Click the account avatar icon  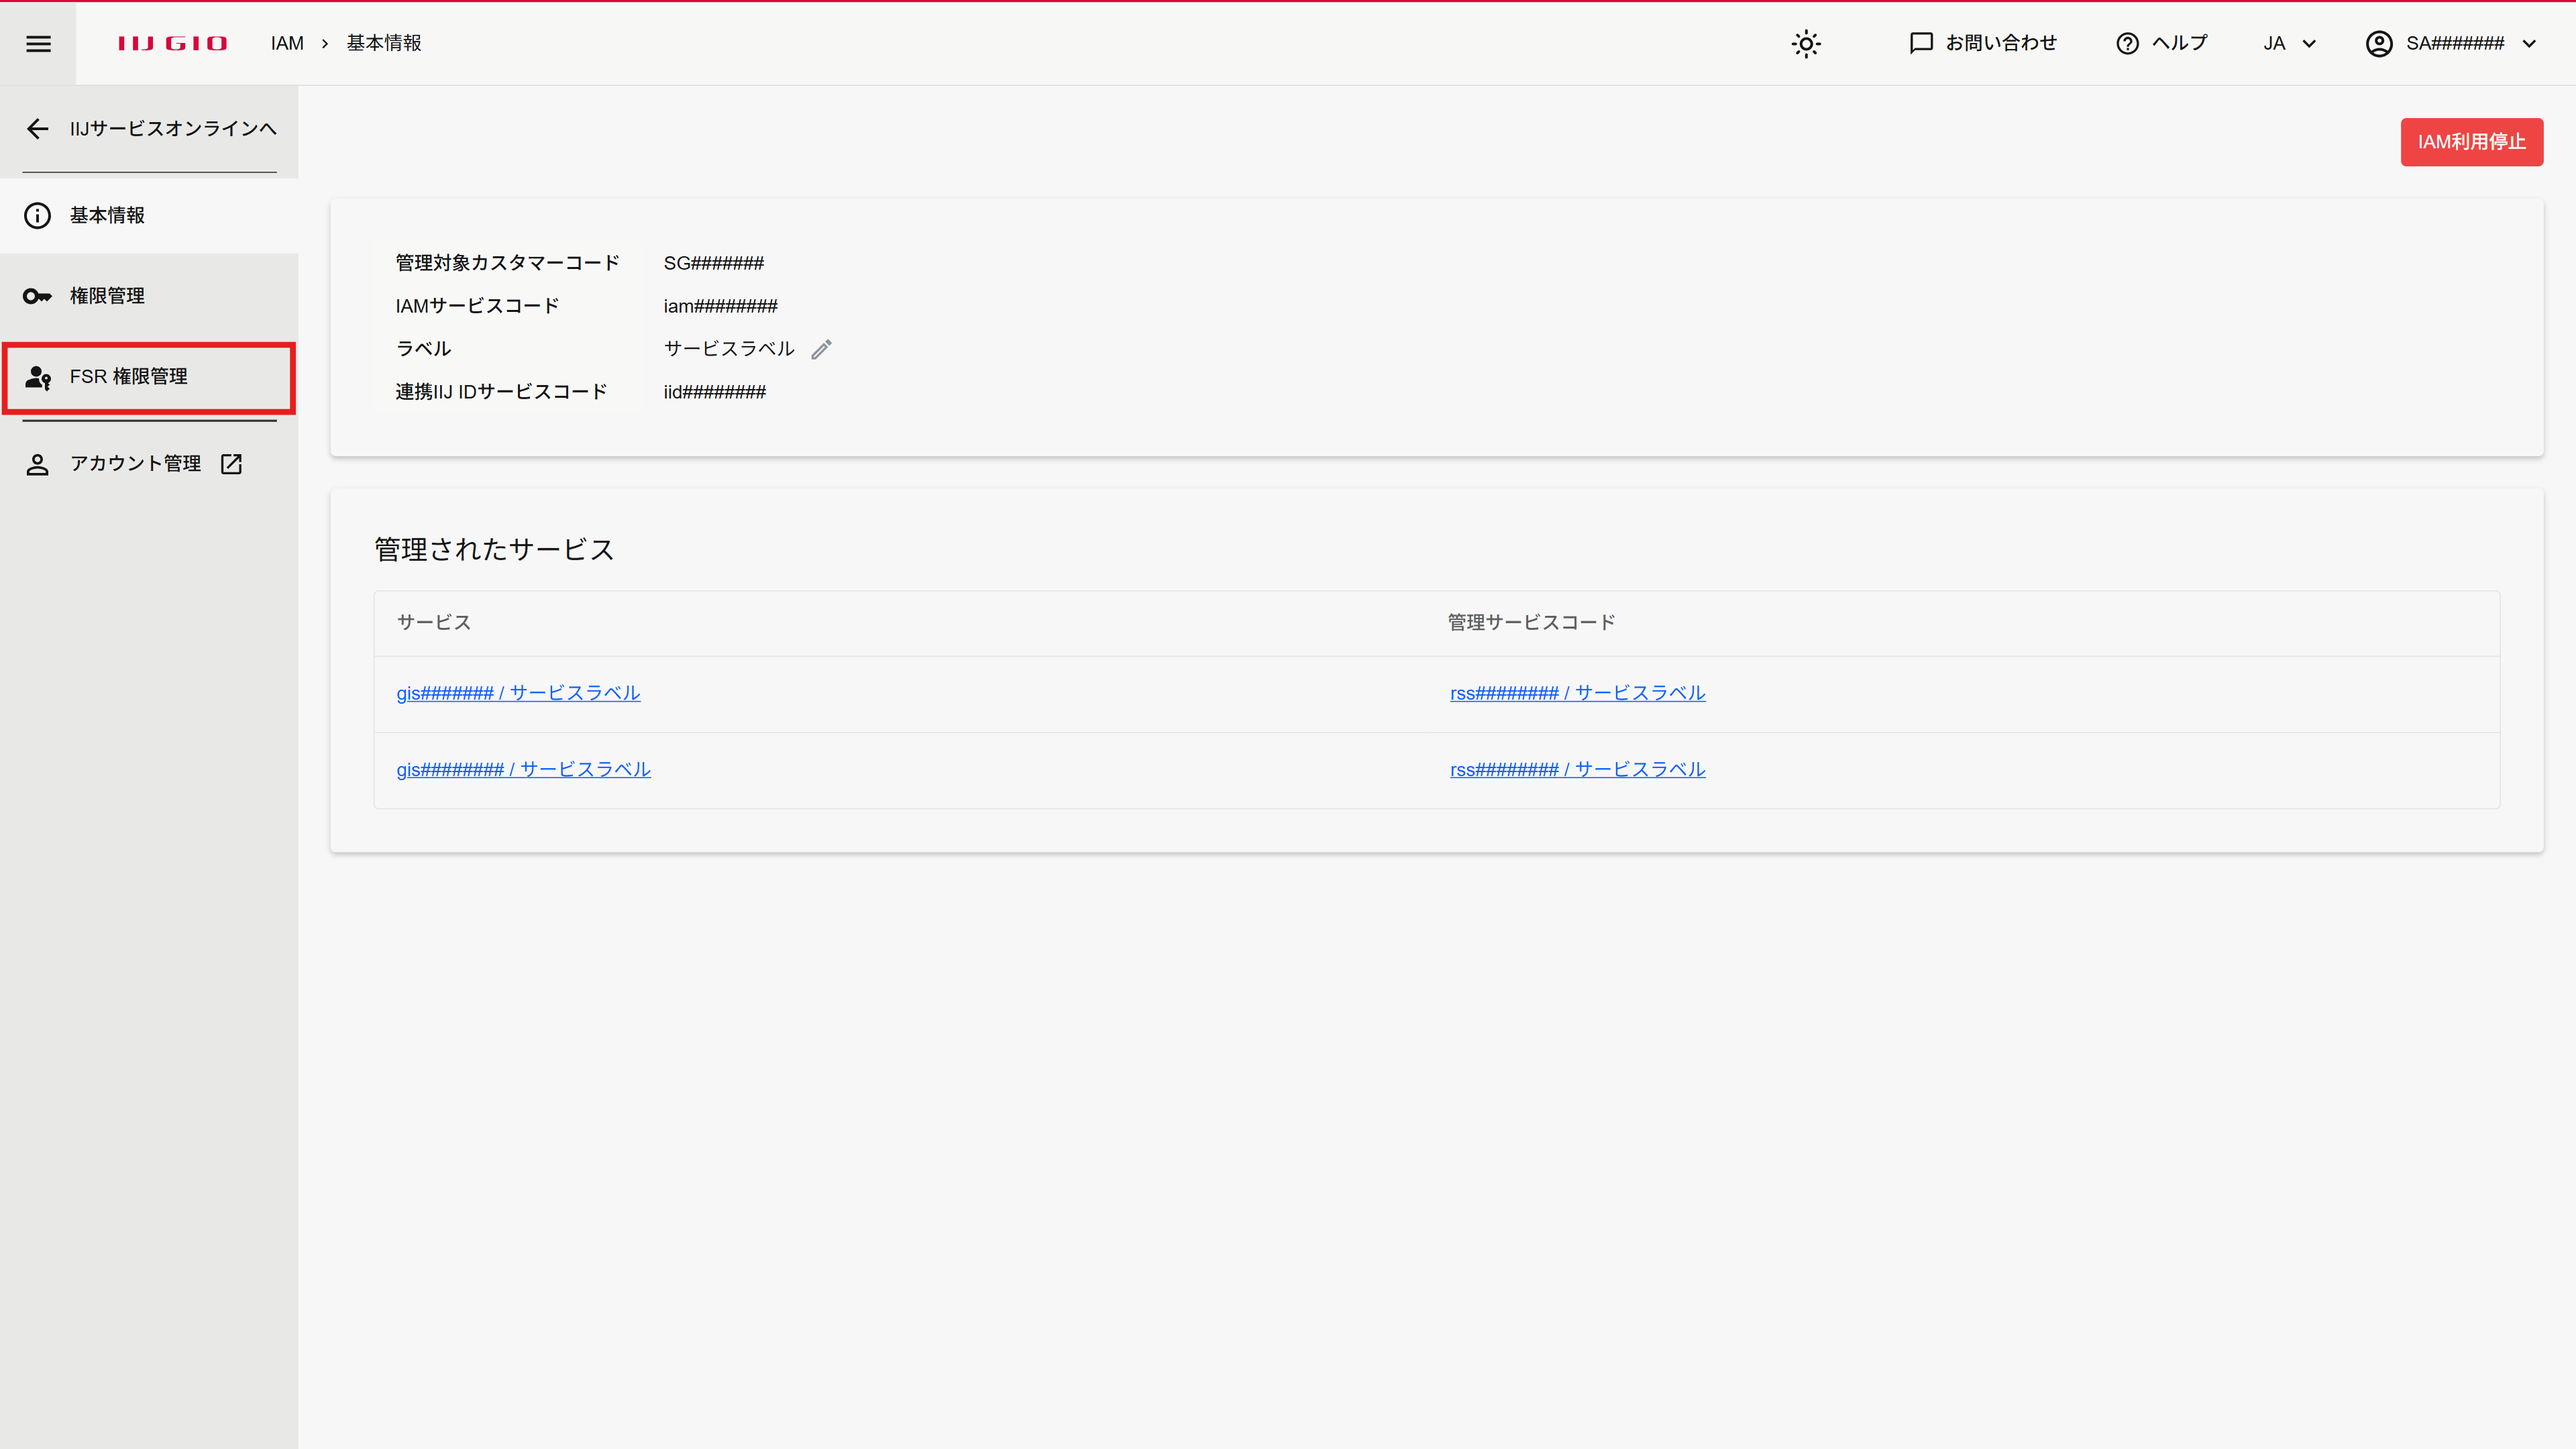2378,43
